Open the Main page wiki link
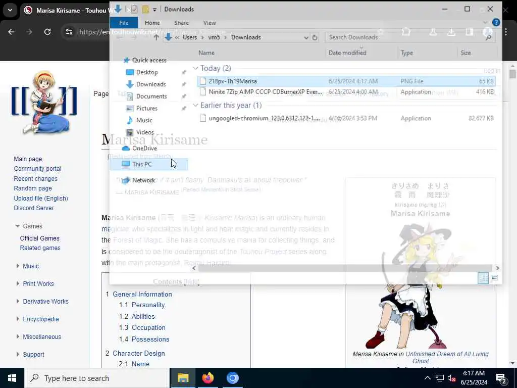Viewport: 517px width, 388px height. [28, 159]
